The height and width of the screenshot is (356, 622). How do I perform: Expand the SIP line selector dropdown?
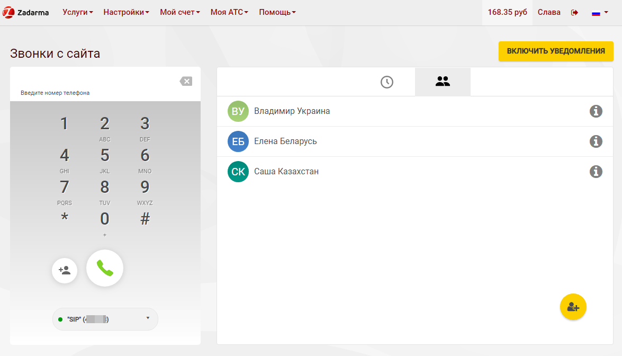pos(105,319)
